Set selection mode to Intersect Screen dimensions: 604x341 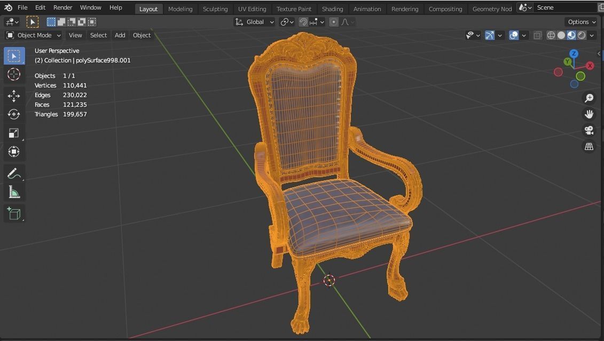click(92, 22)
